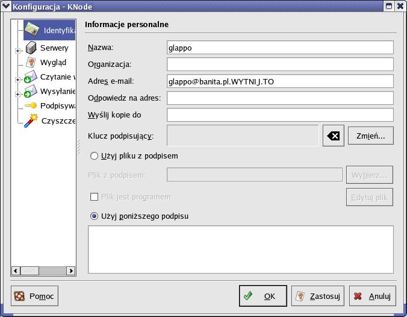Expand the Czytanie tree node
The width and height of the screenshot is (407, 317).
tap(18, 80)
